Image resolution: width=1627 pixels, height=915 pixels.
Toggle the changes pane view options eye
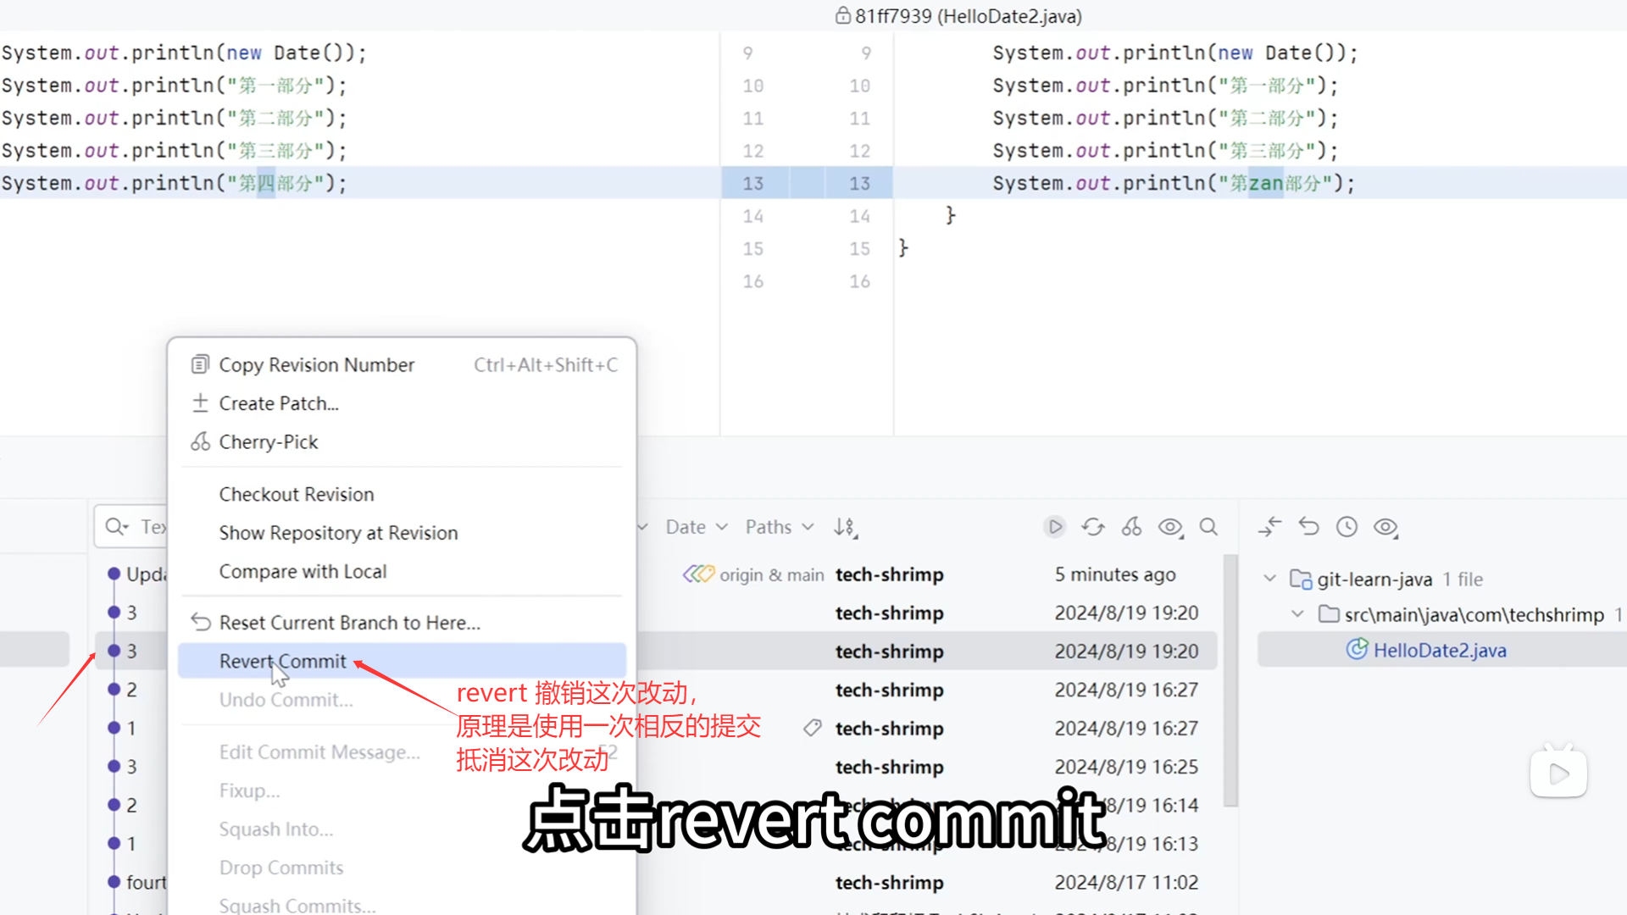(1385, 527)
